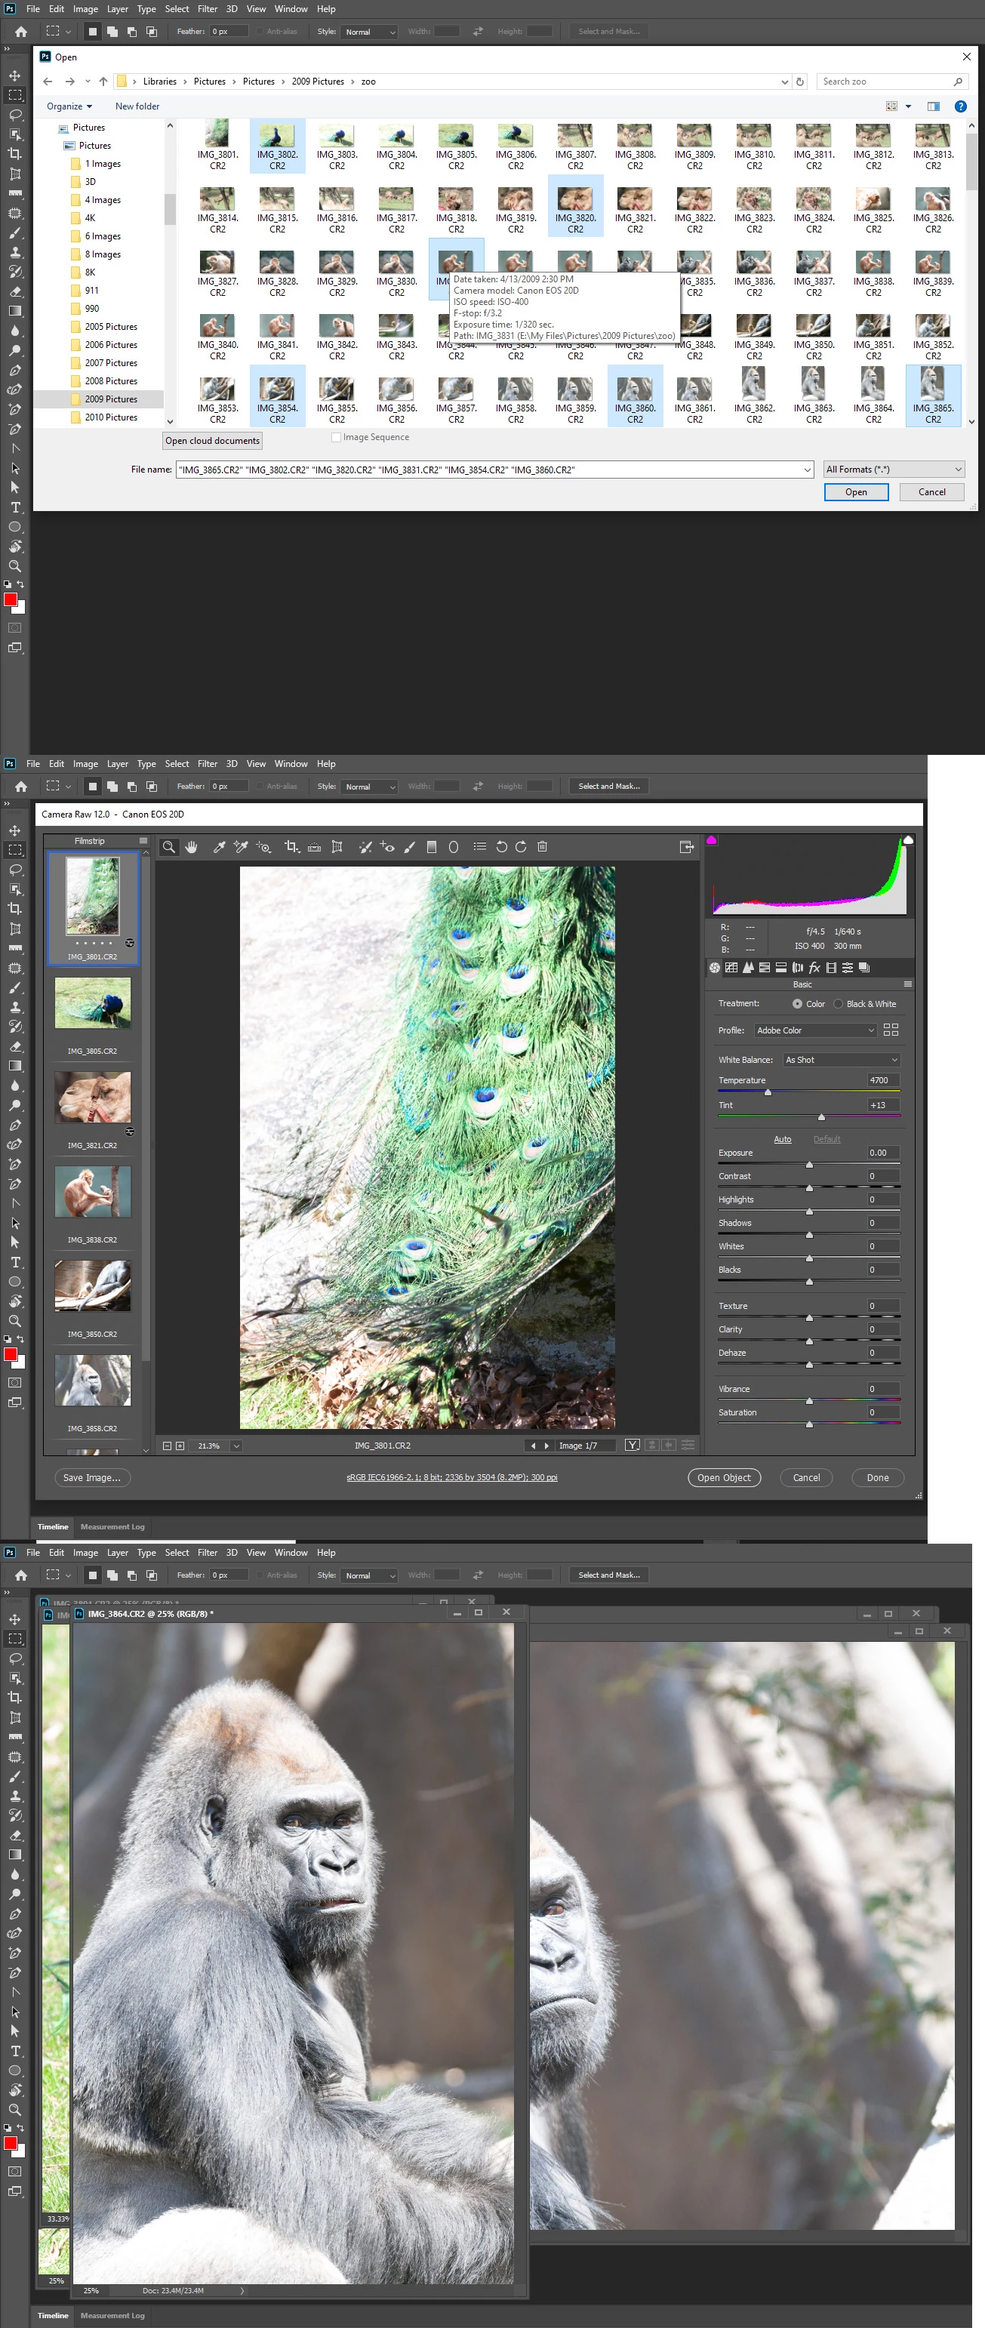Select the Crop tool in Camera Raw toolbar
The image size is (985, 2328).
(x=291, y=847)
